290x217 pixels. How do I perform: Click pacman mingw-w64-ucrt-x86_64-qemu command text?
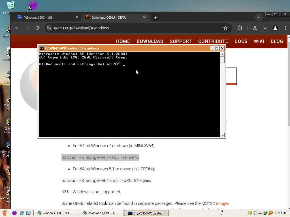(x=106, y=181)
